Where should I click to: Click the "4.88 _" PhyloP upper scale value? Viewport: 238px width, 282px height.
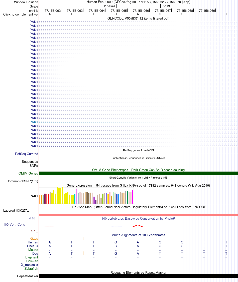coord(34,218)
